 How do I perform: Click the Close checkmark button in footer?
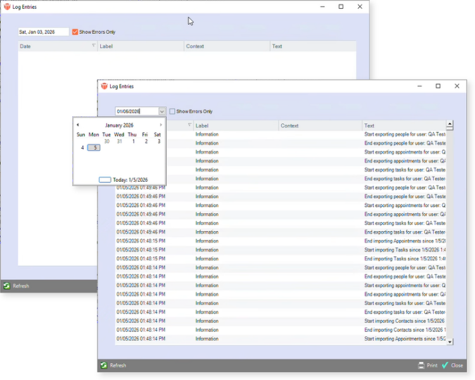445,365
